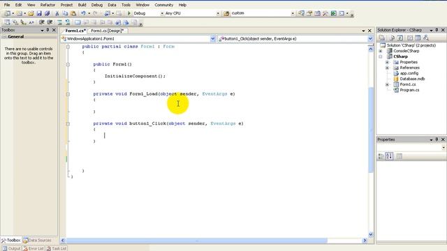
Task: Open the custom find combo box dropdown
Action: pyautogui.click(x=293, y=13)
